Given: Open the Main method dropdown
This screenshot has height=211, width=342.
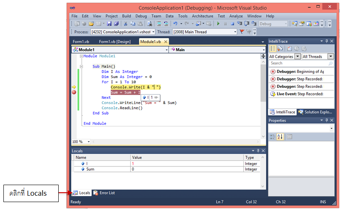Looking at the screenshot, I should coord(263,50).
